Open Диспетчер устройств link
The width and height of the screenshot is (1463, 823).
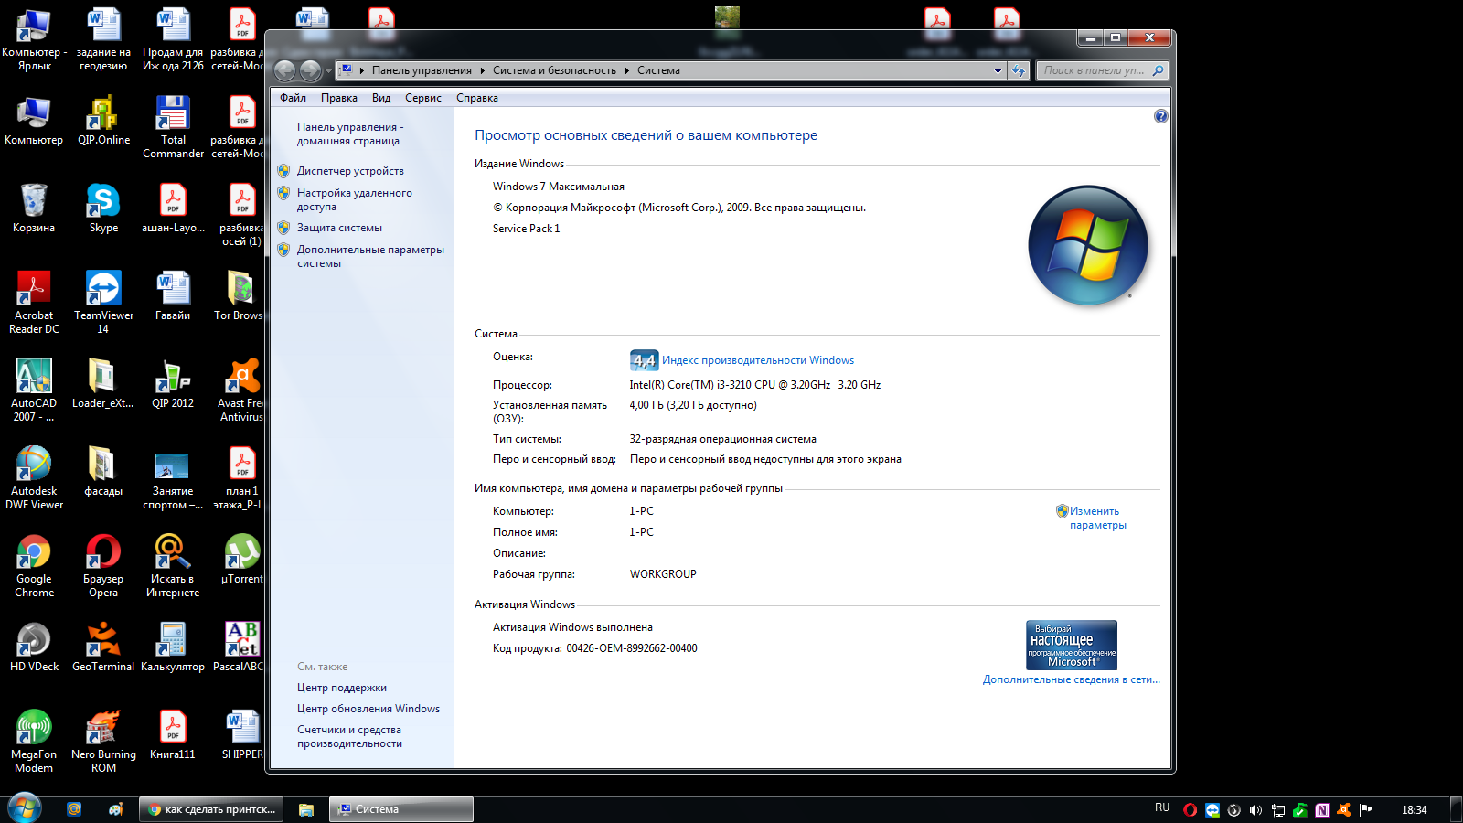coord(350,171)
